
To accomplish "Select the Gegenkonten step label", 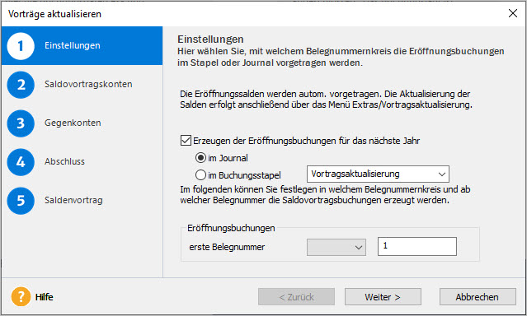I will (73, 123).
